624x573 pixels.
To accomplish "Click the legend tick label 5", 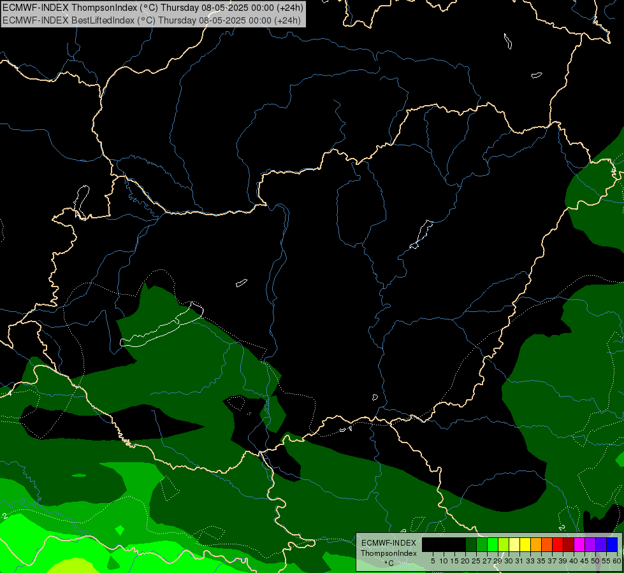I will (433, 561).
